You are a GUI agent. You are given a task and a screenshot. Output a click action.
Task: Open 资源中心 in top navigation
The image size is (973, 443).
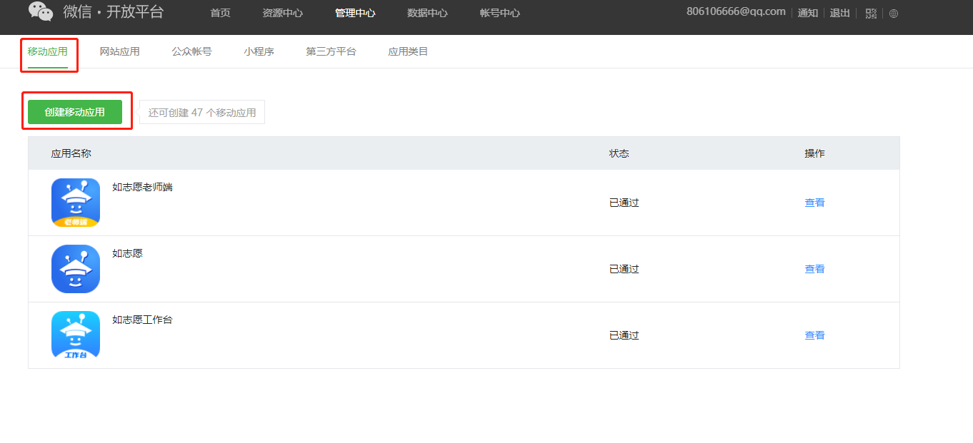click(282, 13)
